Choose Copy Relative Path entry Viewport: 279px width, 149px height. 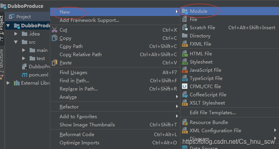115,55
